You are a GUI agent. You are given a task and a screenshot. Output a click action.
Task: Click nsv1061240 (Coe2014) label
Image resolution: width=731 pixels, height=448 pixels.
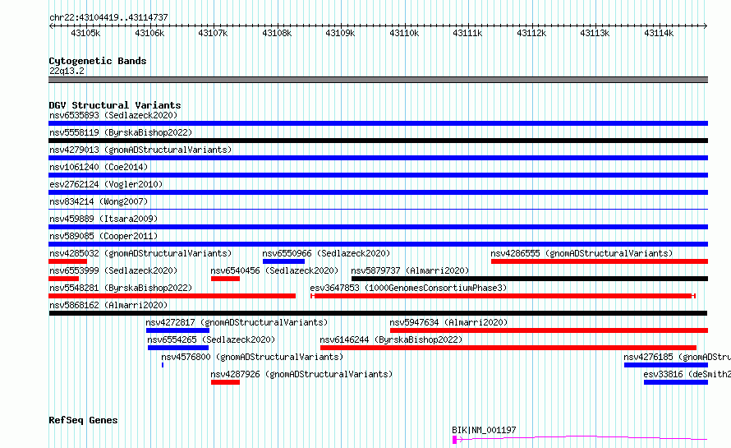(x=99, y=167)
